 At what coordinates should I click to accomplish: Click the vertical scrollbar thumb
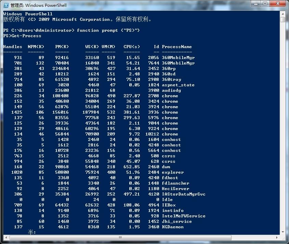pyautogui.click(x=283, y=20)
